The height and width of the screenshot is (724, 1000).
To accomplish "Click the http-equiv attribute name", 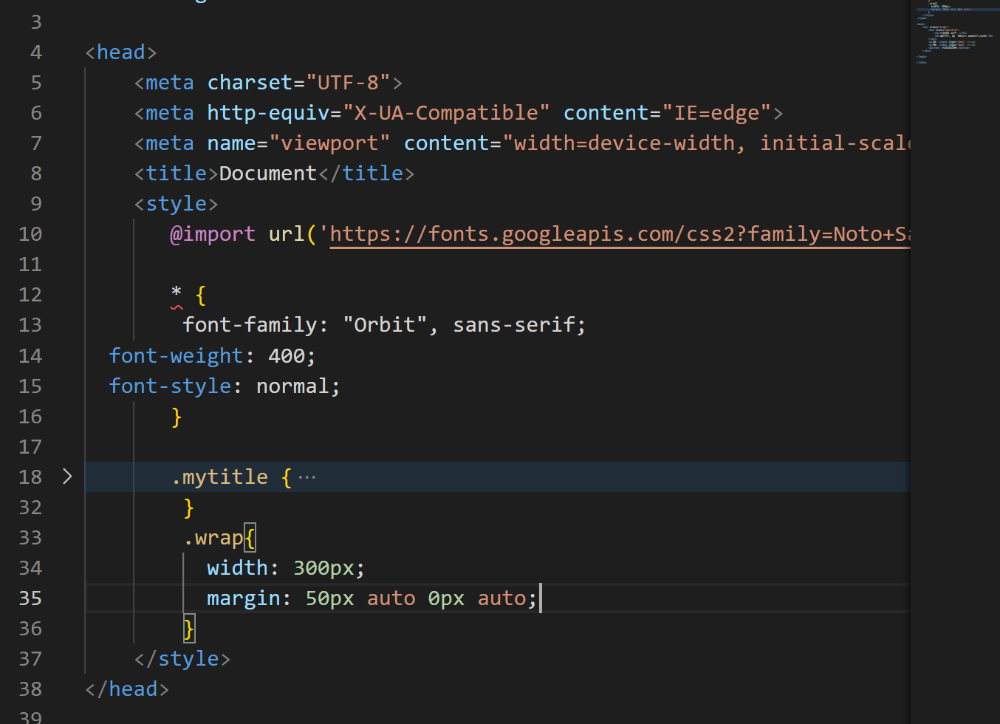I will click(x=268, y=113).
